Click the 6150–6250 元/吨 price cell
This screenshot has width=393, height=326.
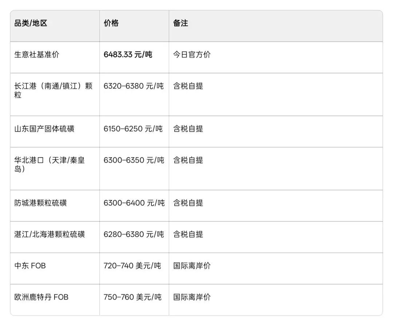click(x=133, y=129)
